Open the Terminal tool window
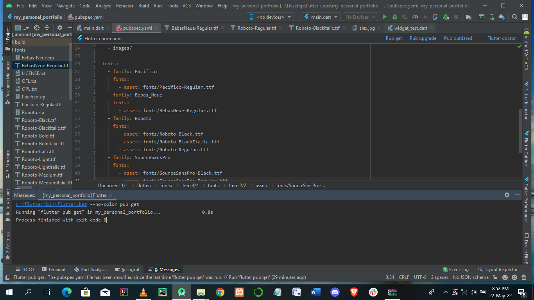Image resolution: width=534 pixels, height=300 pixels. 54,270
